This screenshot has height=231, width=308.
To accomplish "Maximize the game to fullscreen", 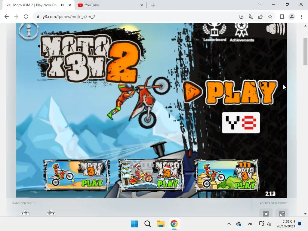I will (282, 214).
